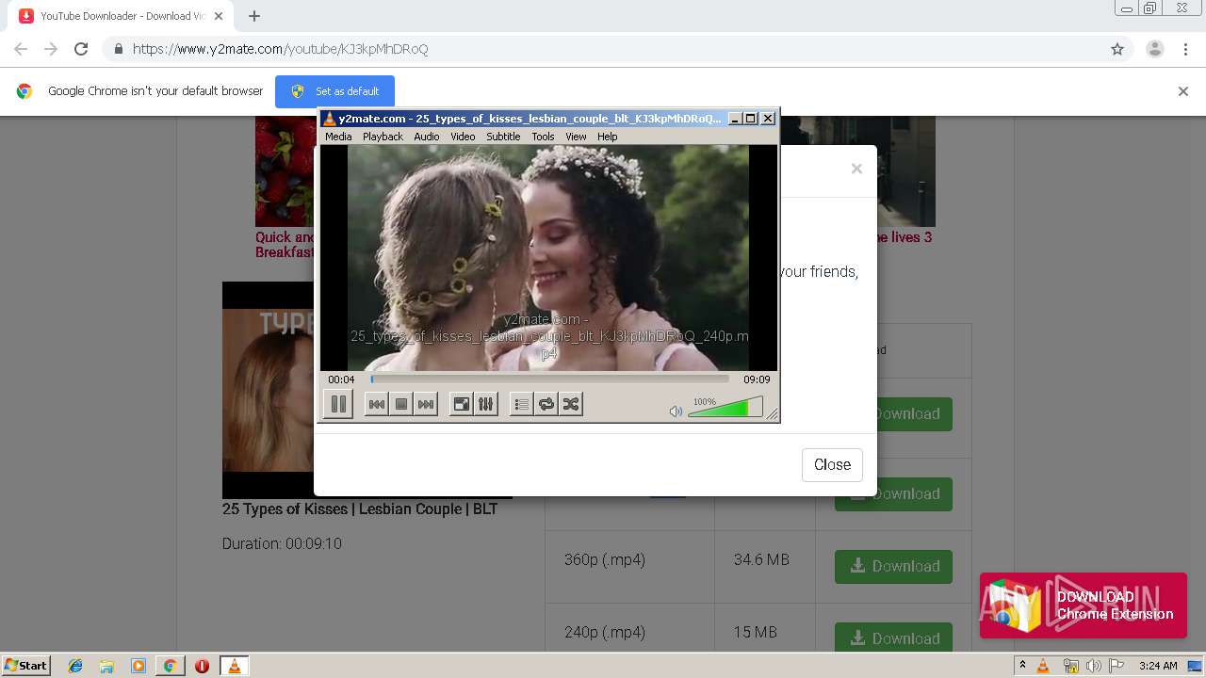
Task: Open Opera from taskbar
Action: 202,666
